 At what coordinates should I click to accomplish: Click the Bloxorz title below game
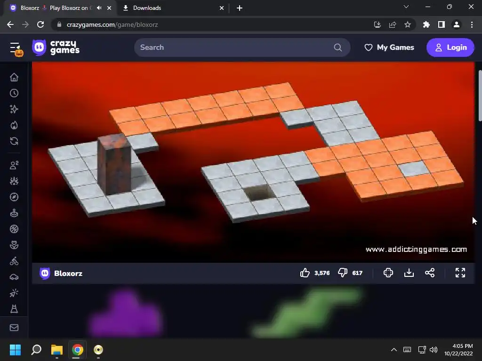click(x=68, y=273)
